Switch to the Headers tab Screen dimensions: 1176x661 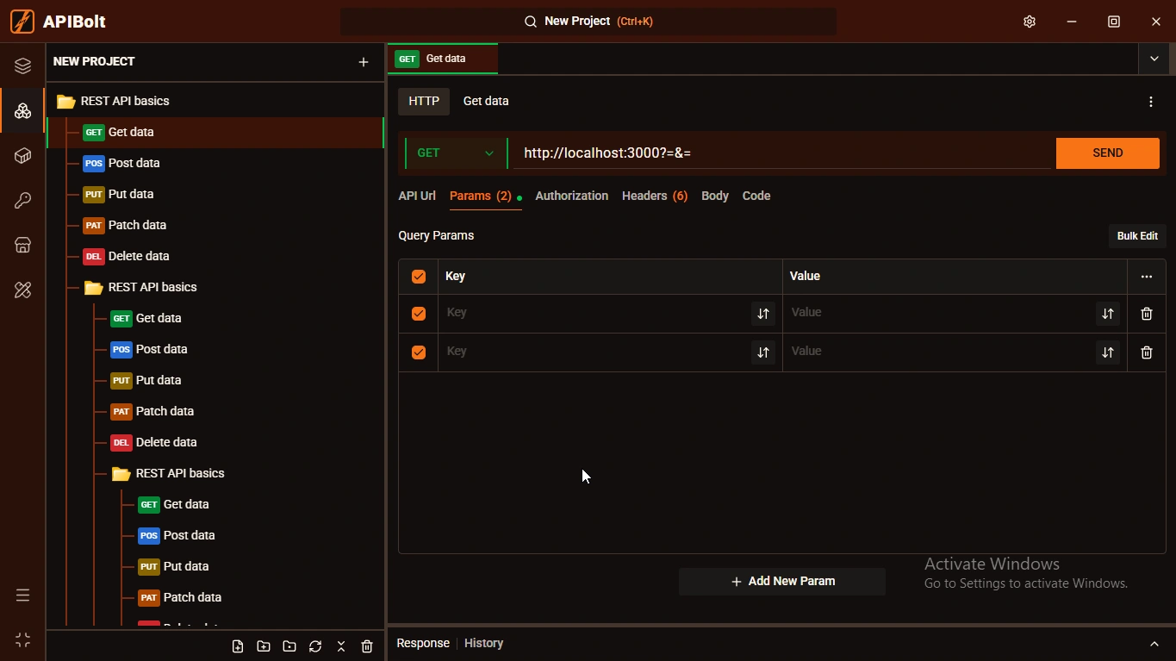pyautogui.click(x=654, y=196)
